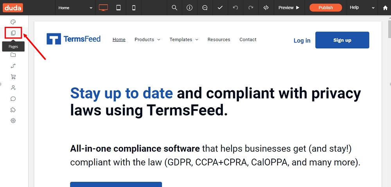Open the membership user icon panel
The width and height of the screenshot is (391, 187).
pyautogui.click(x=13, y=88)
